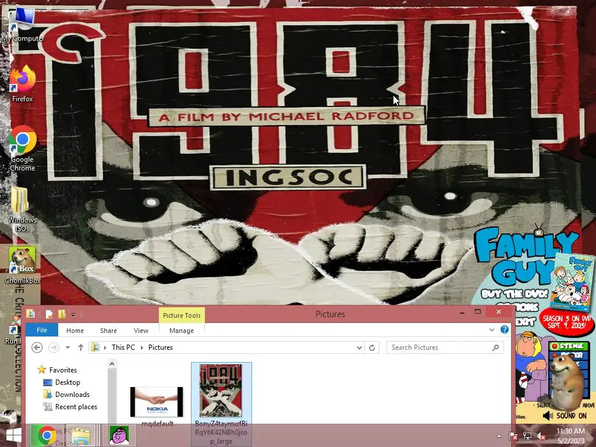Click Stewie button in Family Guy window

(x=569, y=346)
